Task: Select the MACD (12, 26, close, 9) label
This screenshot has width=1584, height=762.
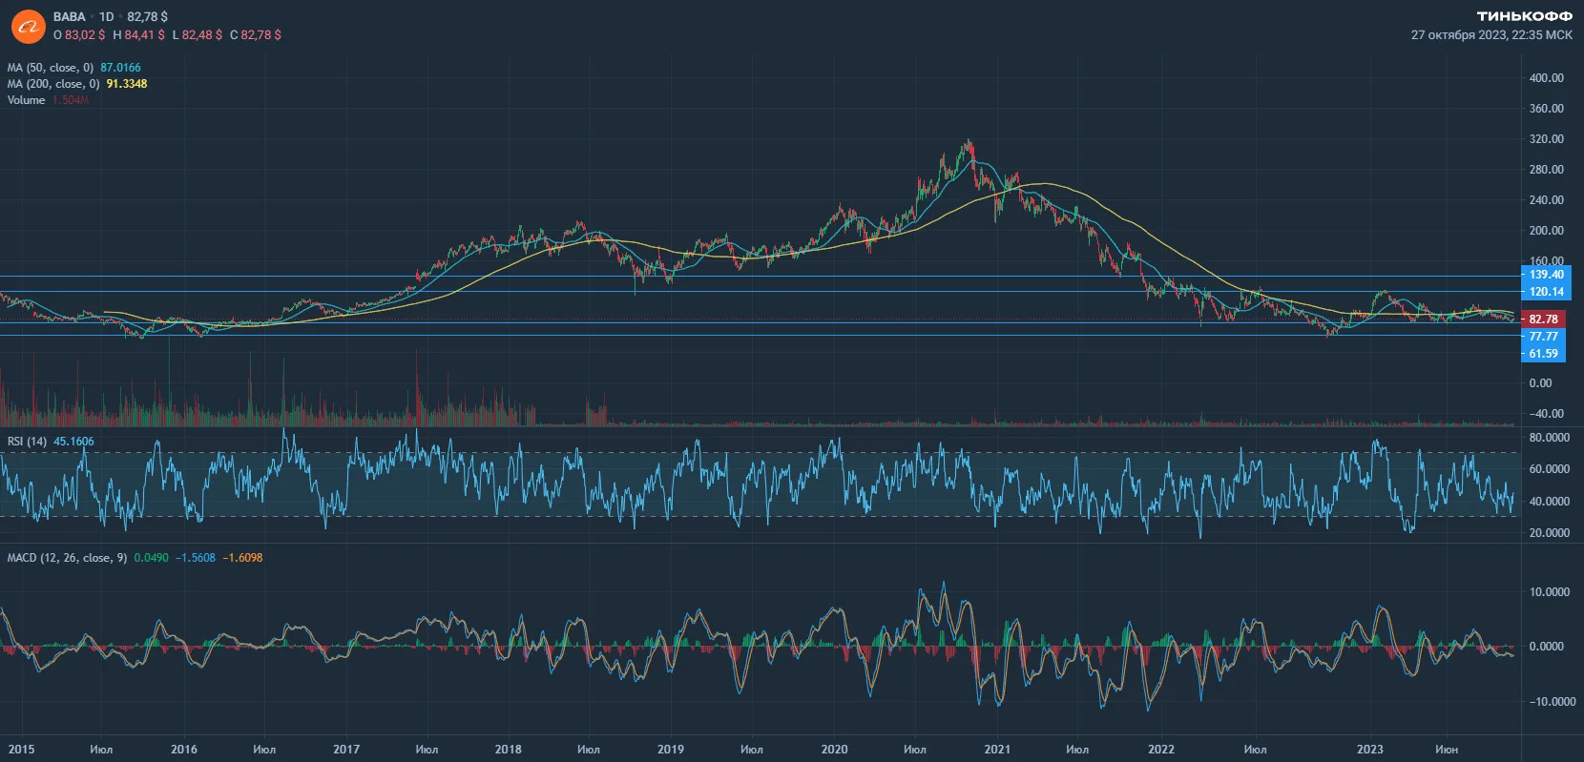Action: click(x=67, y=558)
